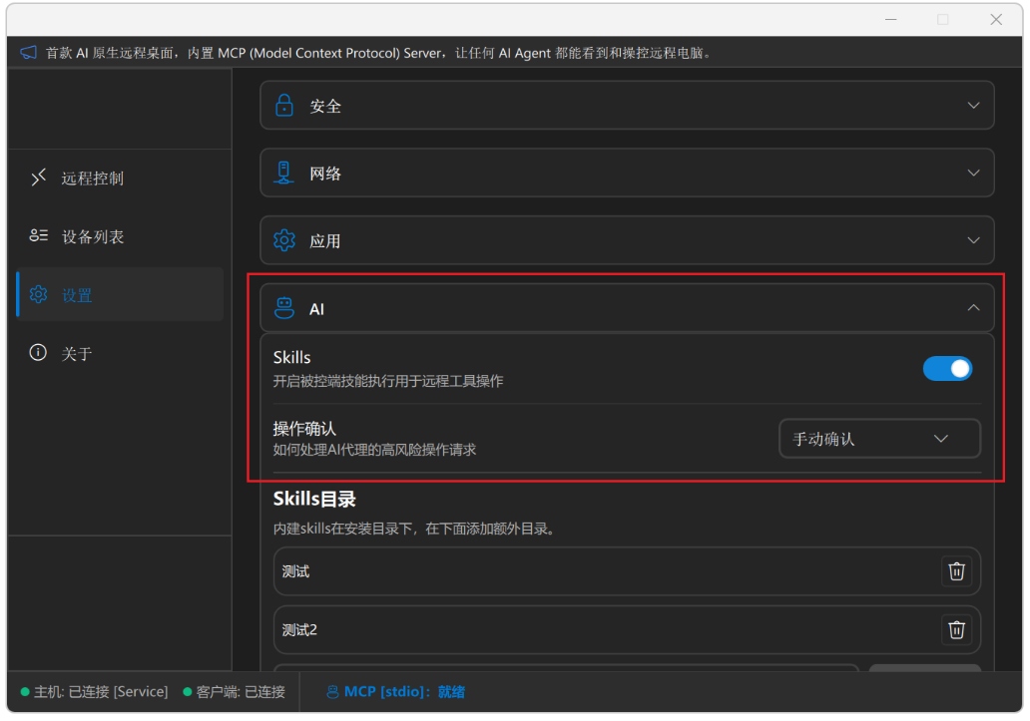Select the 设置 sidebar item
This screenshot has height=721, width=1030.
point(120,294)
